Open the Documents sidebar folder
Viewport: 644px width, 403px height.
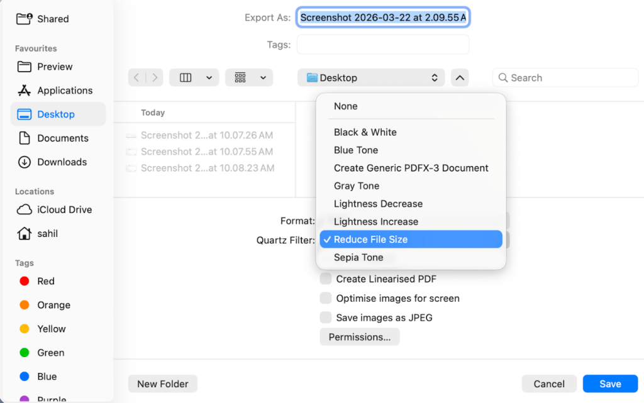62,138
